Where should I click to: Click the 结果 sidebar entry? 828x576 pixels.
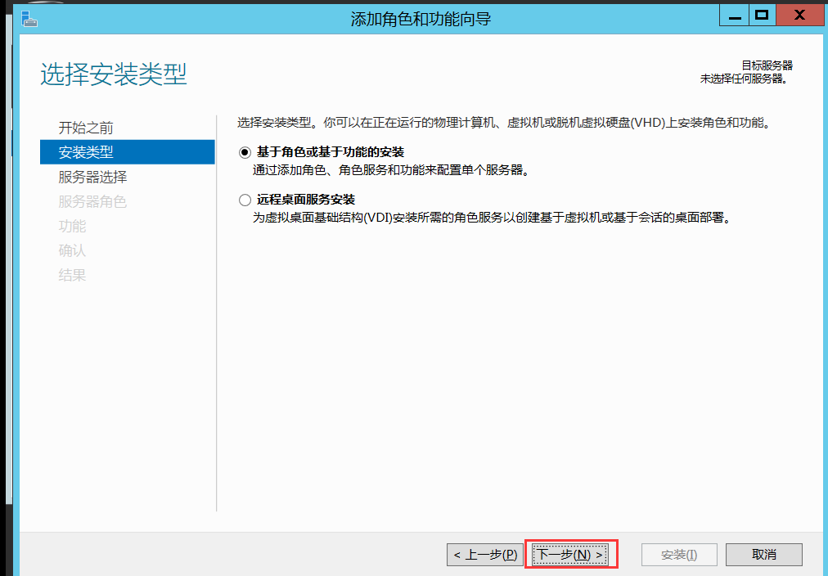(72, 275)
